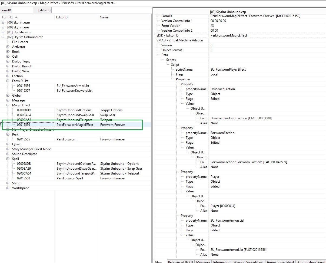This screenshot has width=326, height=263.
Task: Click the Editor ID search input field
Action: click(x=101, y=10)
